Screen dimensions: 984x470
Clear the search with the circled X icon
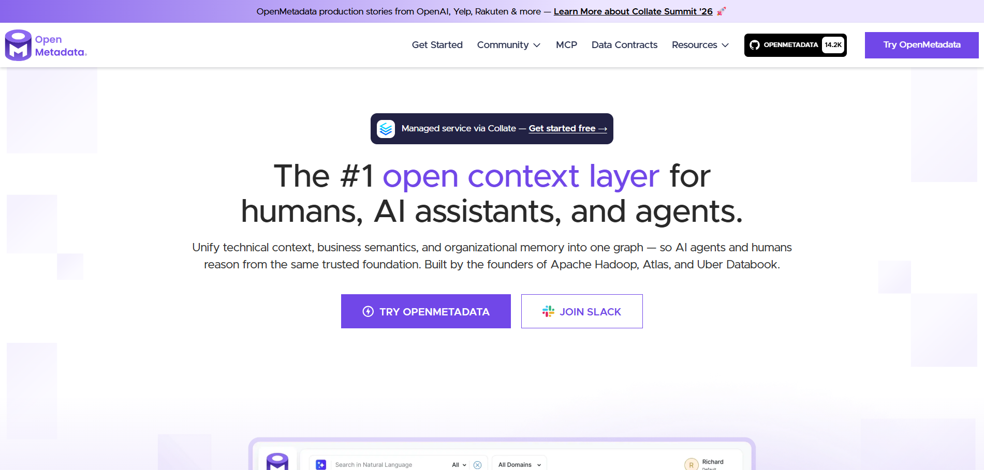pyautogui.click(x=477, y=465)
